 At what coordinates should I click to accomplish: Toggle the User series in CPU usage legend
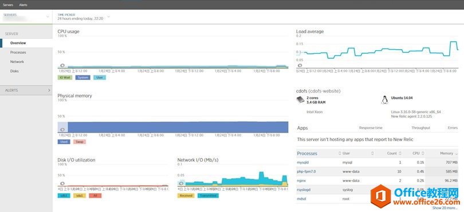(100, 78)
